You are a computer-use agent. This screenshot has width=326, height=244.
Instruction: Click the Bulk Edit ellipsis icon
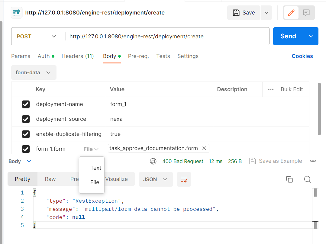(270, 89)
